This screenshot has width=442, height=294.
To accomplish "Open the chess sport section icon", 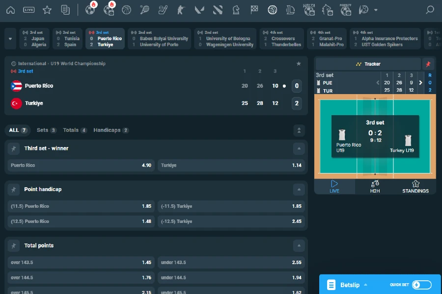I will [236, 9].
